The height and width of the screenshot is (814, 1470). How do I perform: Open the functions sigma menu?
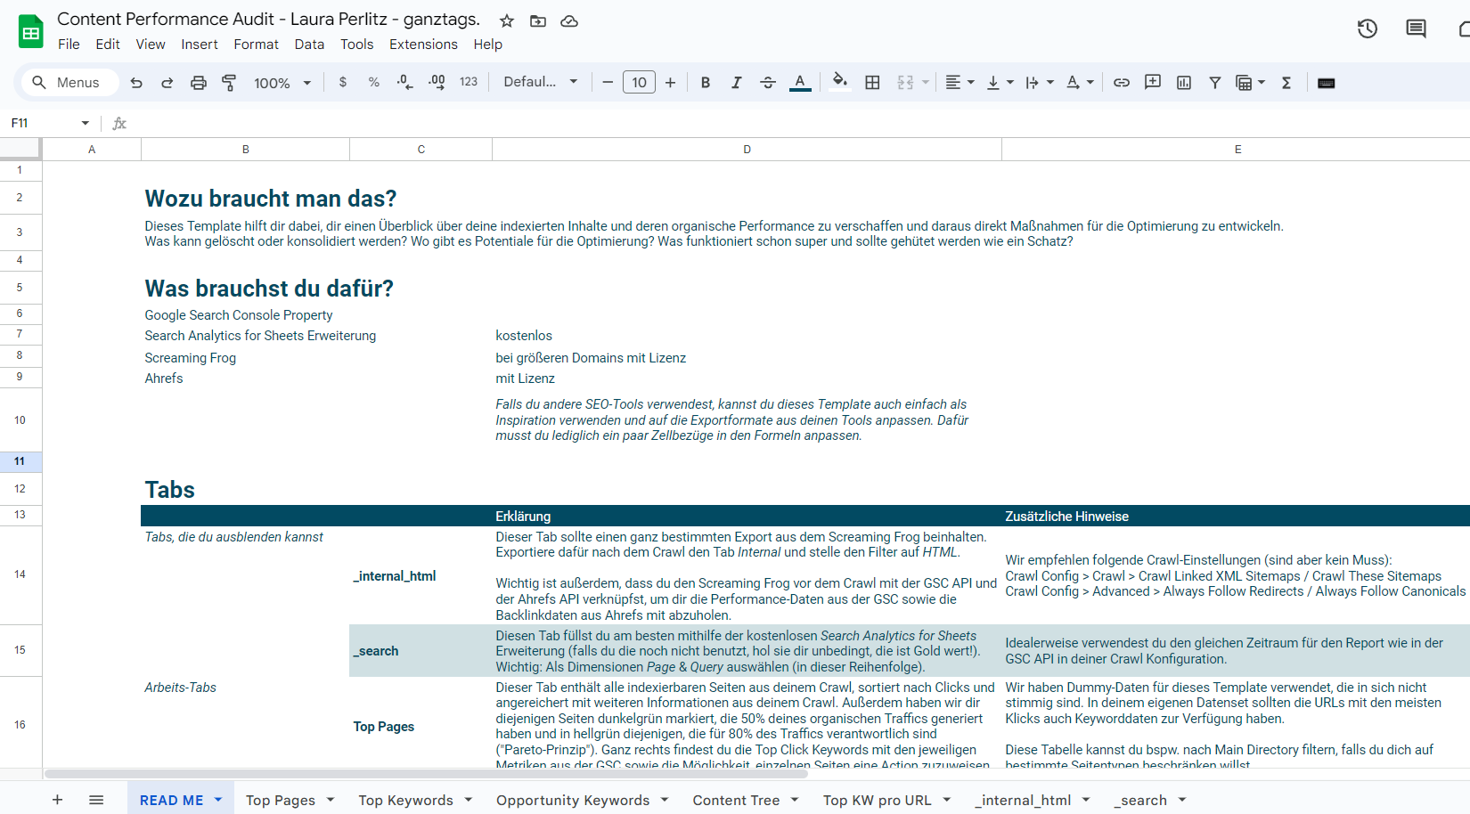click(1286, 82)
